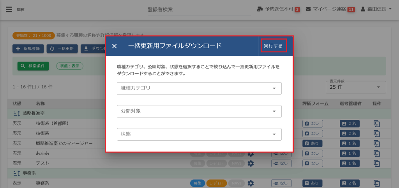Close the bulk update download dialog
Screen dimensions: 399x188
[x=115, y=46]
